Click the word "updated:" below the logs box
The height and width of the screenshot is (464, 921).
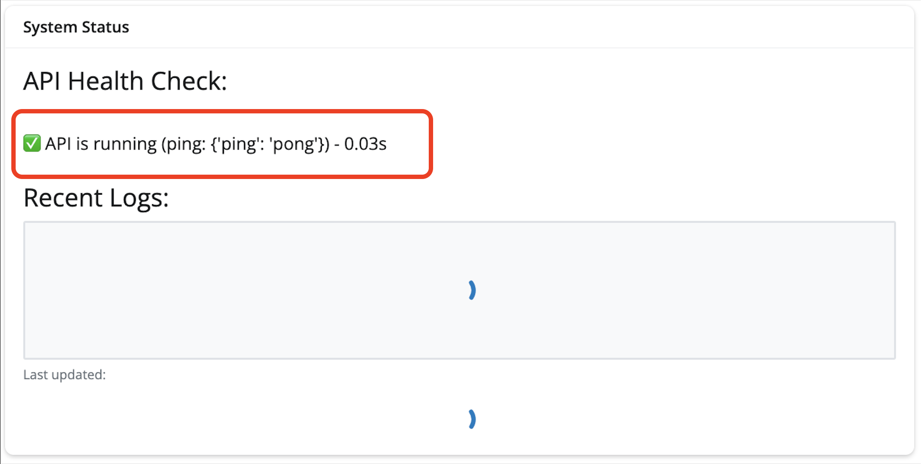point(79,375)
